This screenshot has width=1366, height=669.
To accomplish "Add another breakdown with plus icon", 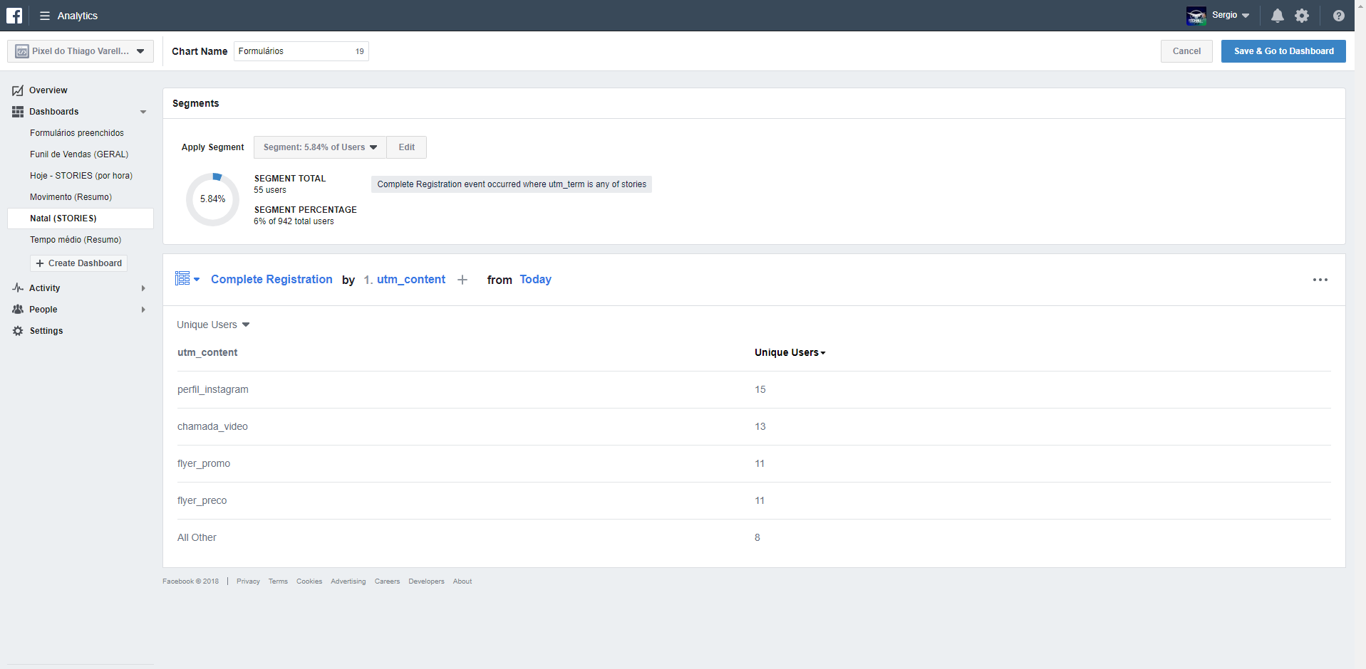I will pyautogui.click(x=462, y=280).
